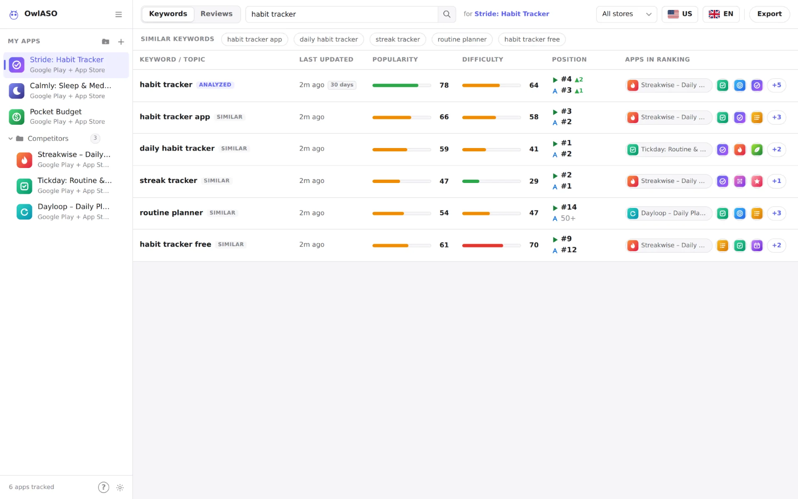
Task: Click the keyword search input field
Action: (x=342, y=14)
